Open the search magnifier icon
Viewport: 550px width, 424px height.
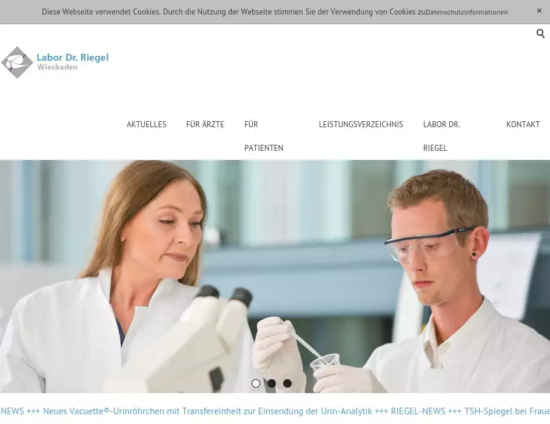(540, 34)
